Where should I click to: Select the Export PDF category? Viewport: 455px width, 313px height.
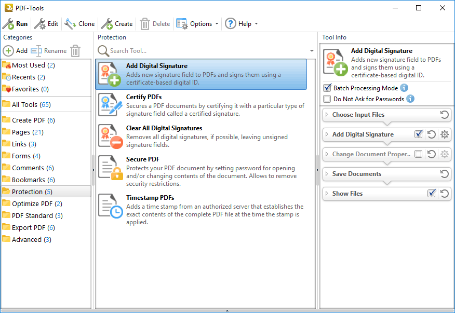(x=46, y=227)
